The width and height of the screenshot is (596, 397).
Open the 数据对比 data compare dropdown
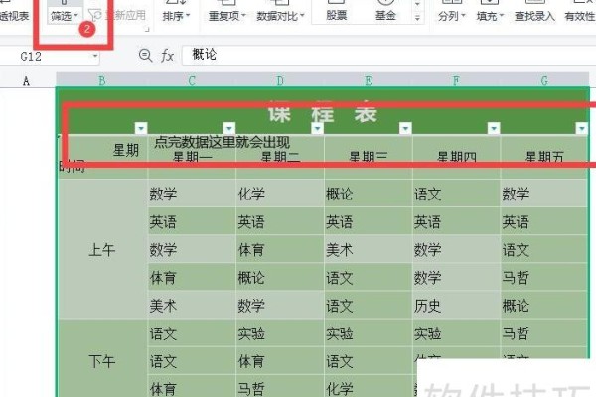click(280, 16)
